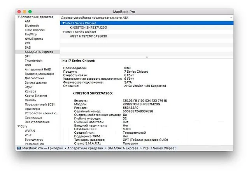Open Аппаратный RAID section
The width and height of the screenshot is (249, 173).
(x=38, y=69)
